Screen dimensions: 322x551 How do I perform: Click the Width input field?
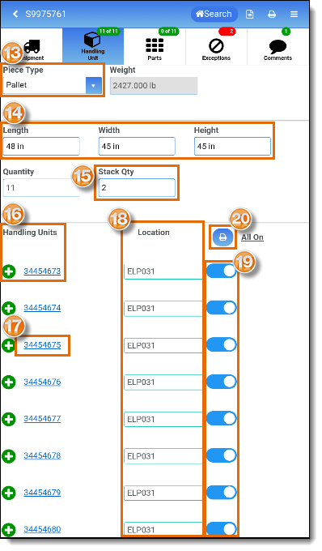[137, 146]
